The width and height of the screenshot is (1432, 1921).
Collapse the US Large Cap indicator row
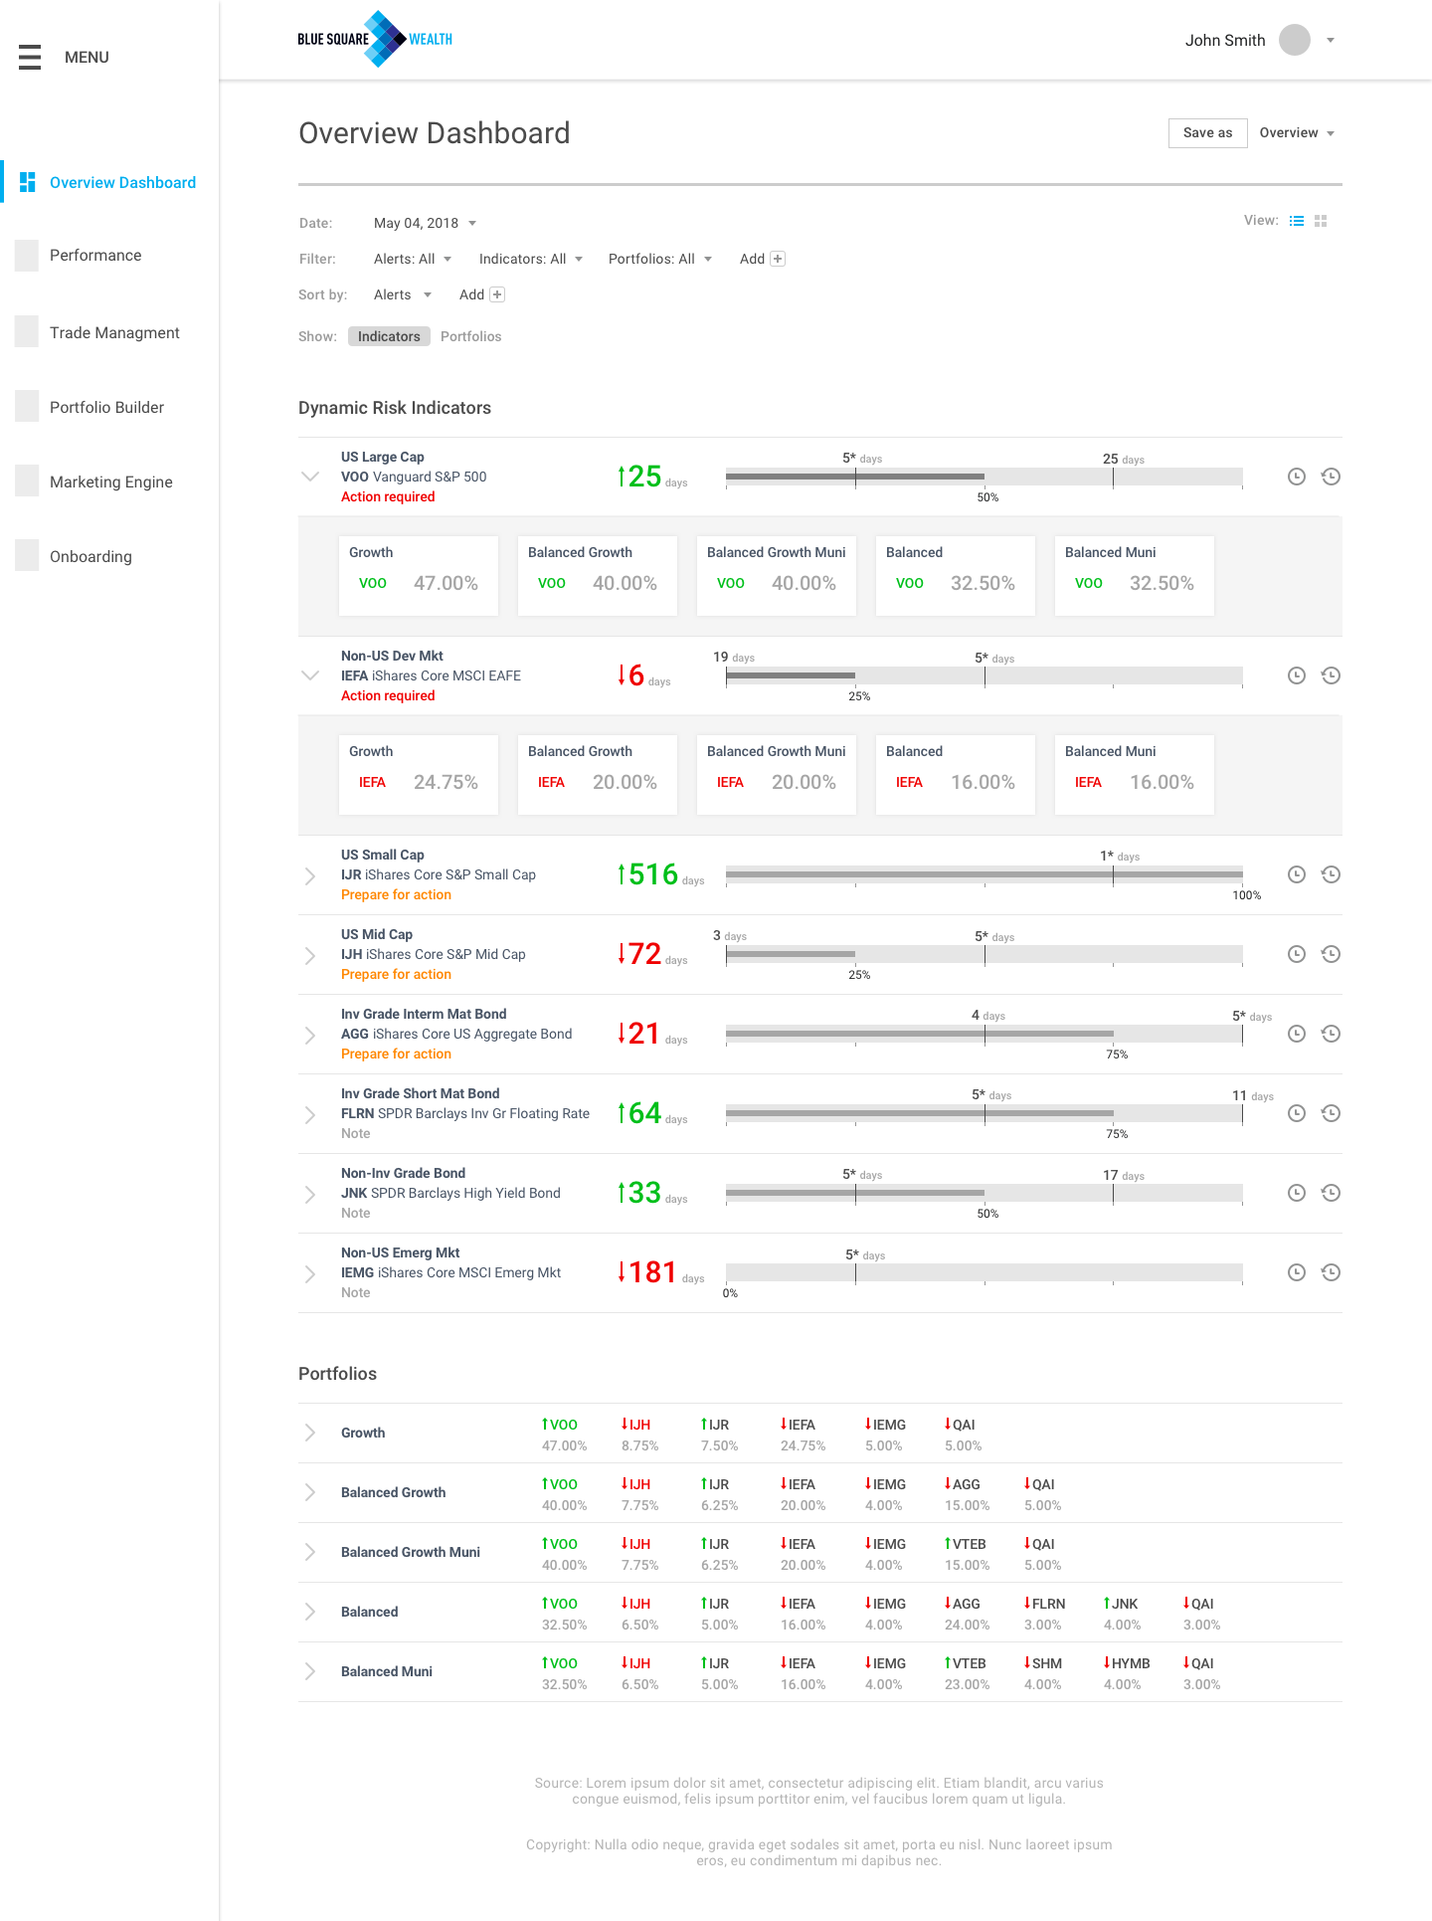pyautogui.click(x=310, y=477)
